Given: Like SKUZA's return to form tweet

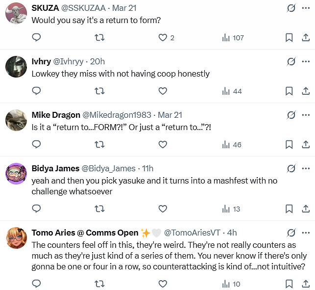Looking at the screenshot, I should [163, 37].
